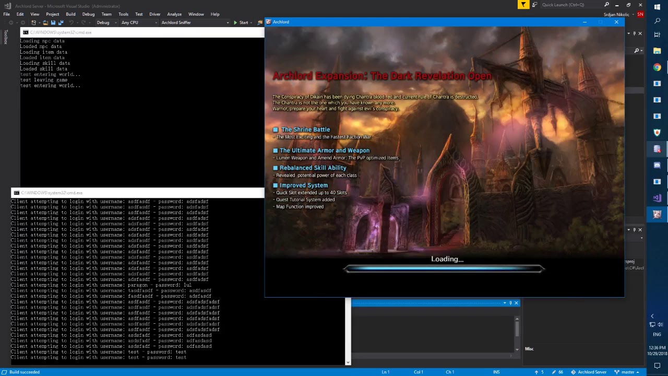Toggle auto-hide pin on upper right panel
Image resolution: width=668 pixels, height=376 pixels.
[x=635, y=33]
